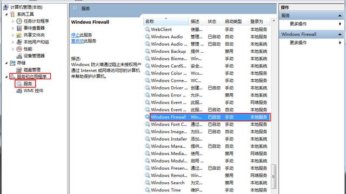
Task: Select 服务 in the left tree
Action: tap(28, 84)
